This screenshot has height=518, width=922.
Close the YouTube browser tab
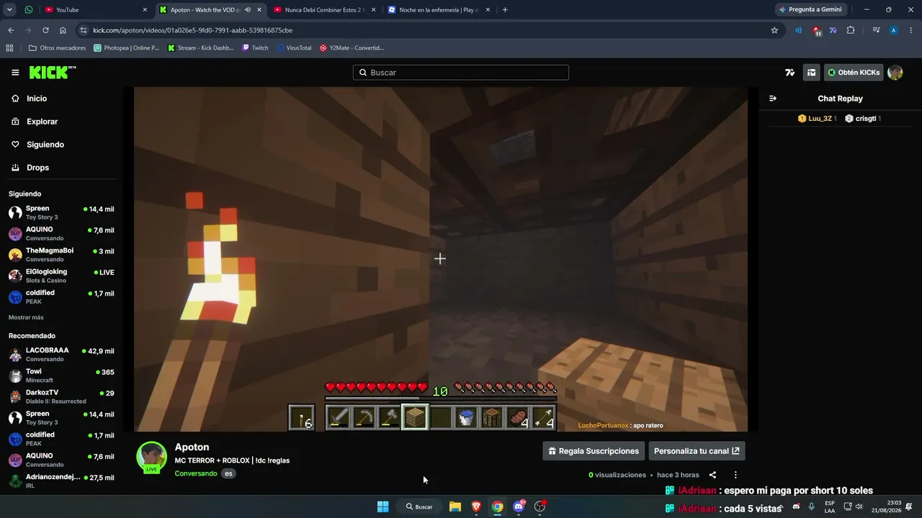145,10
